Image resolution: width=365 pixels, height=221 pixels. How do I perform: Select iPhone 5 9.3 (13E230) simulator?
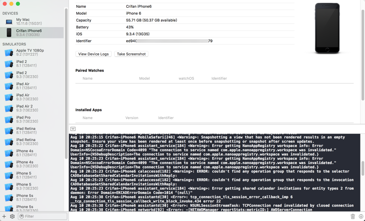31,186
